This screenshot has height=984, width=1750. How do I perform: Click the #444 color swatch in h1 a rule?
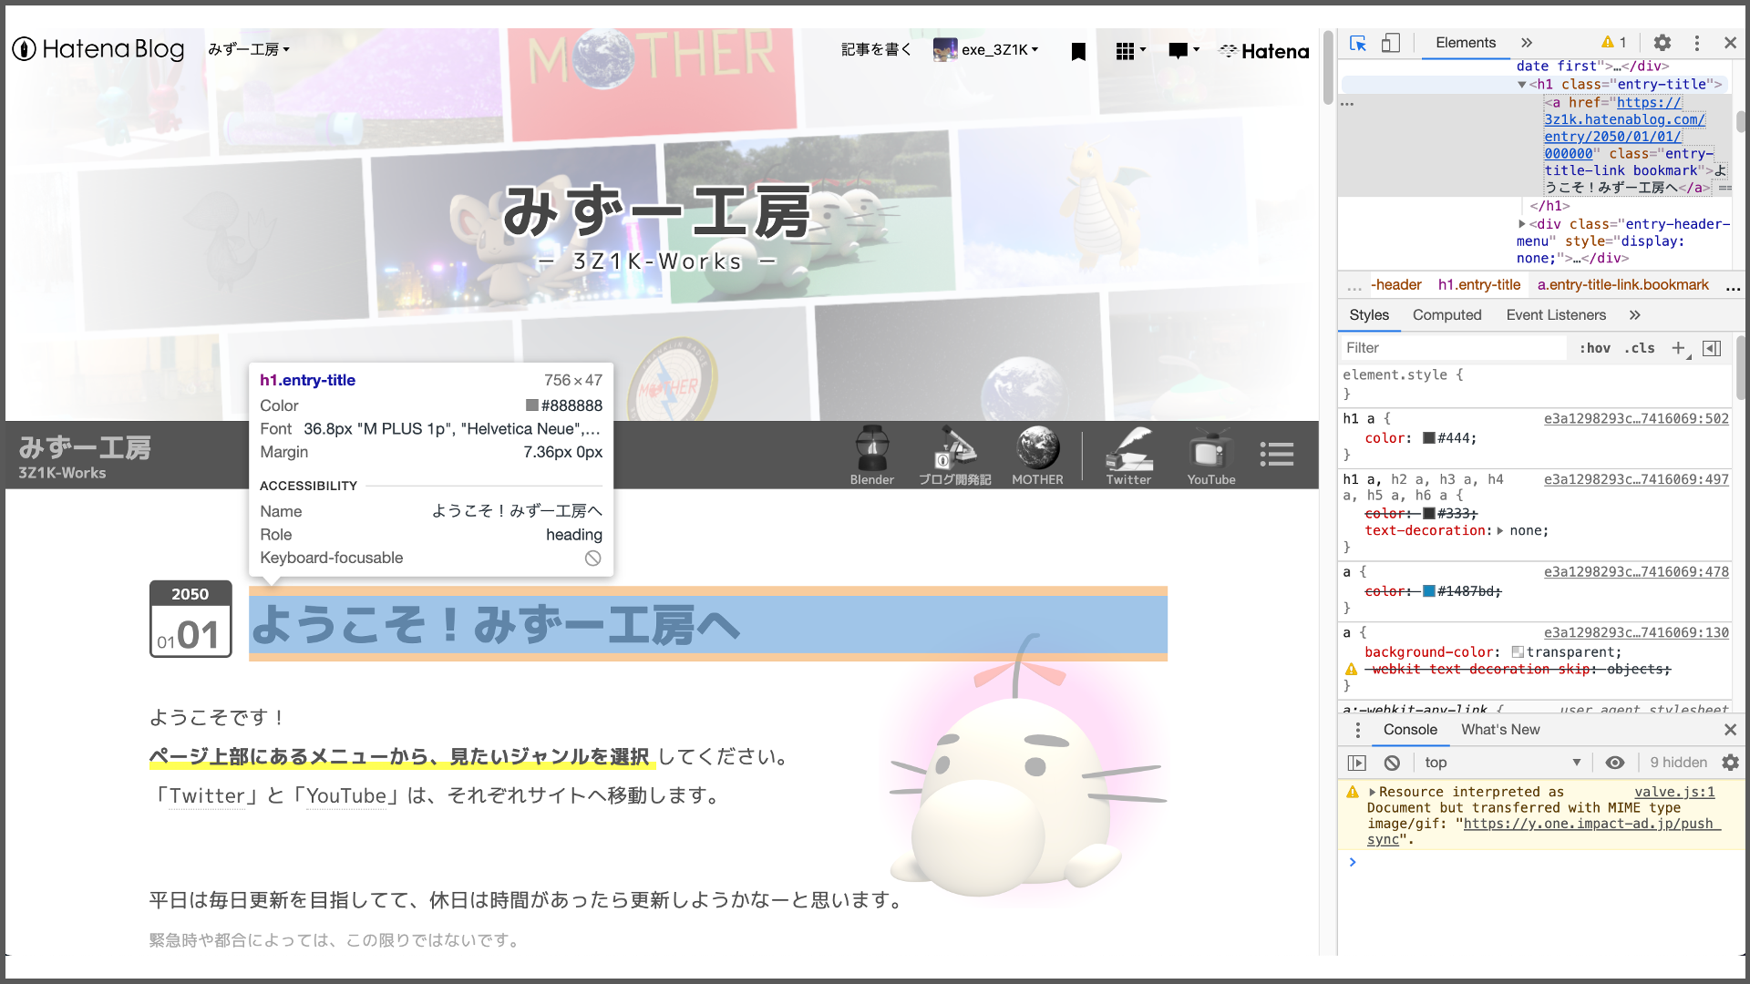pos(1429,438)
